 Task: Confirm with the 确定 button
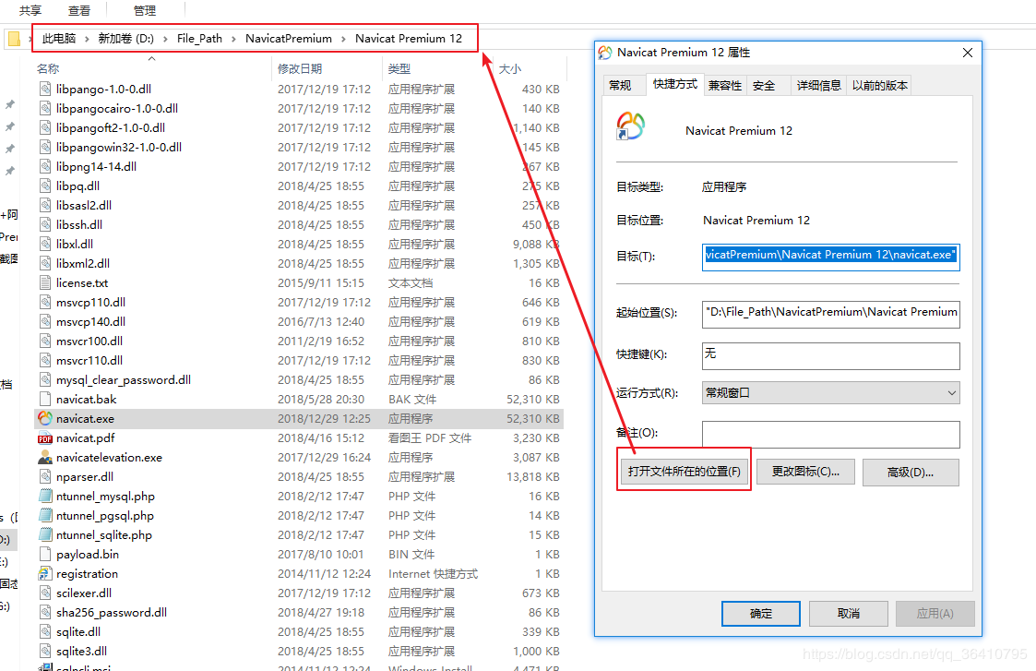(760, 614)
